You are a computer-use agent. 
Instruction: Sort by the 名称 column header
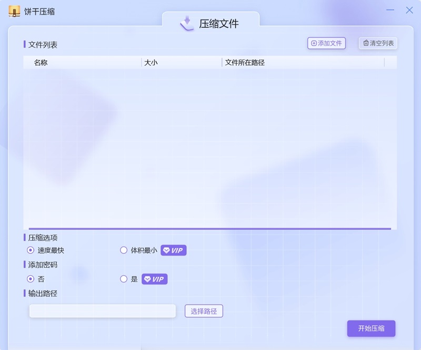[x=41, y=63]
